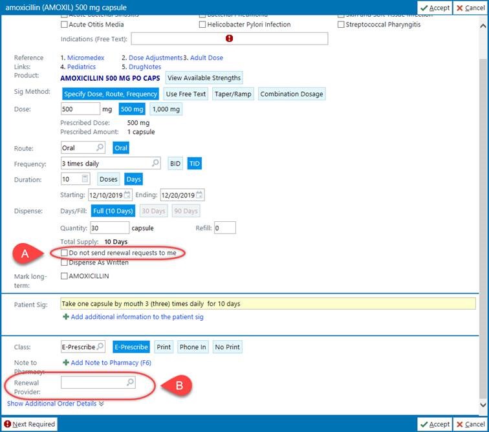Select Specify Dose, Route, Frequency sig method

tap(111, 94)
